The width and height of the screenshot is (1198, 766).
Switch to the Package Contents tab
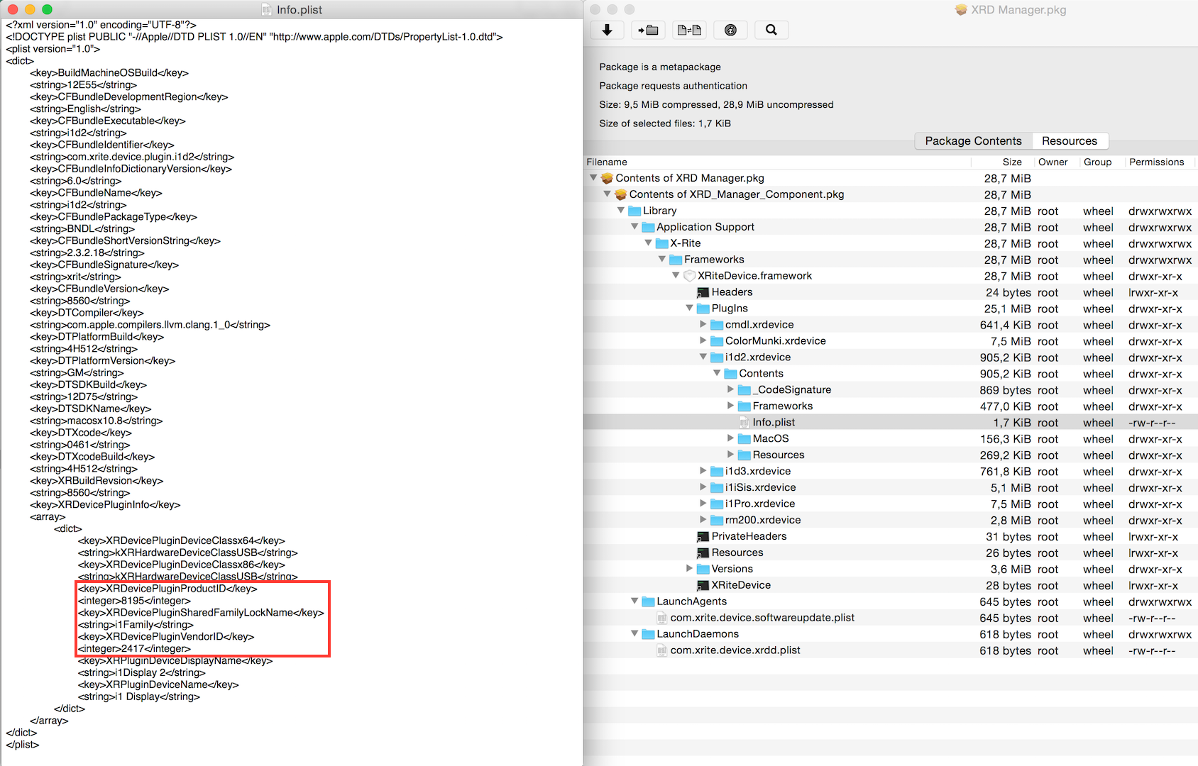point(973,141)
